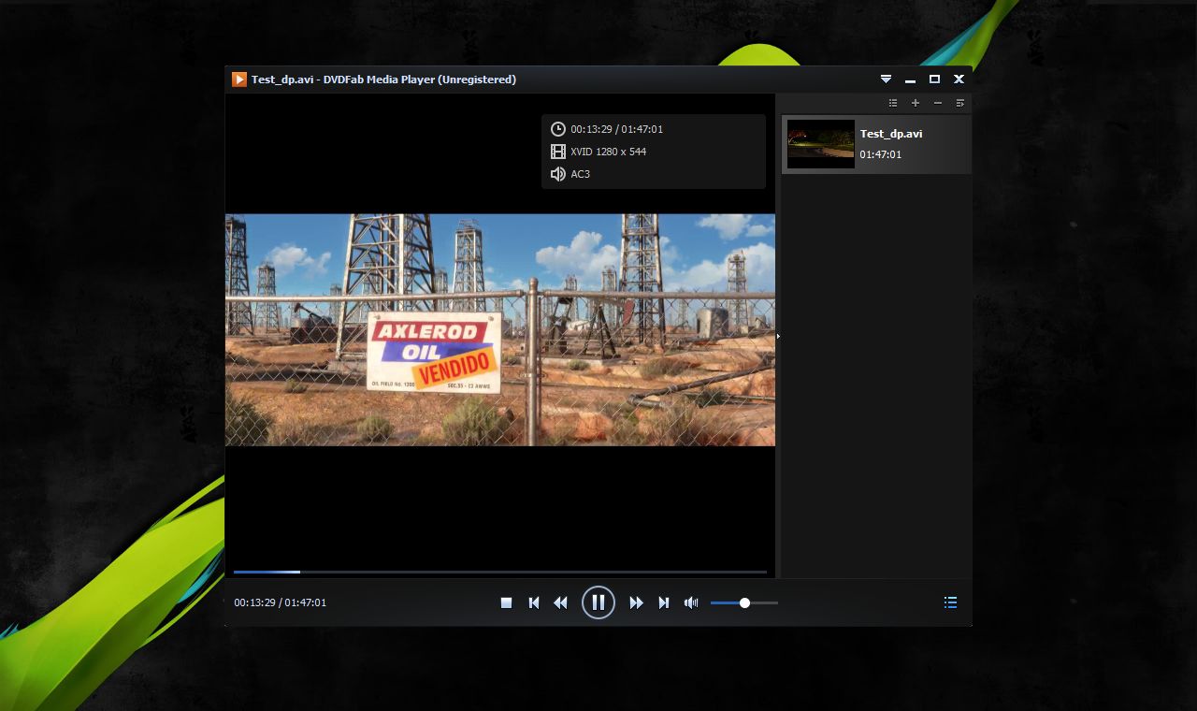Skip to the next track
The height and width of the screenshot is (711, 1197).
[x=664, y=602]
